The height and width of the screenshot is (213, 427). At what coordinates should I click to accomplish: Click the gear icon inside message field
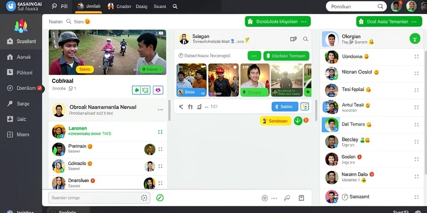(x=144, y=198)
